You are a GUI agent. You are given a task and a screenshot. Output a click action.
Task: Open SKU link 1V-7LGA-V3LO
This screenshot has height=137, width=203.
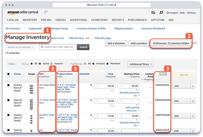coord(47,85)
